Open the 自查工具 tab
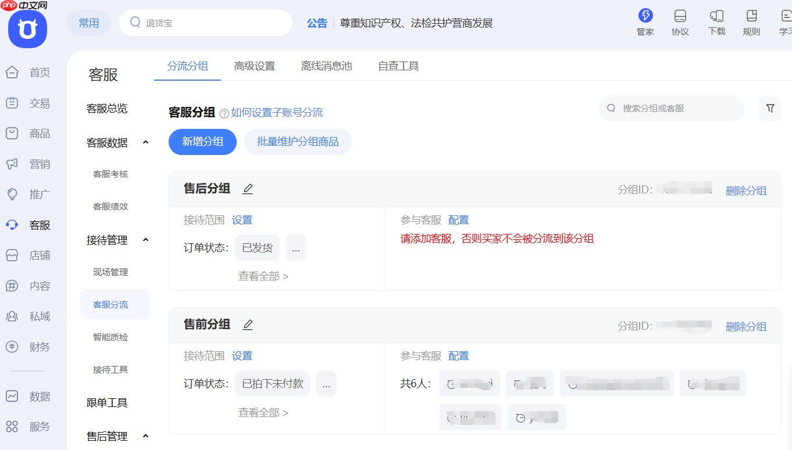This screenshot has height=450, width=792. (398, 66)
